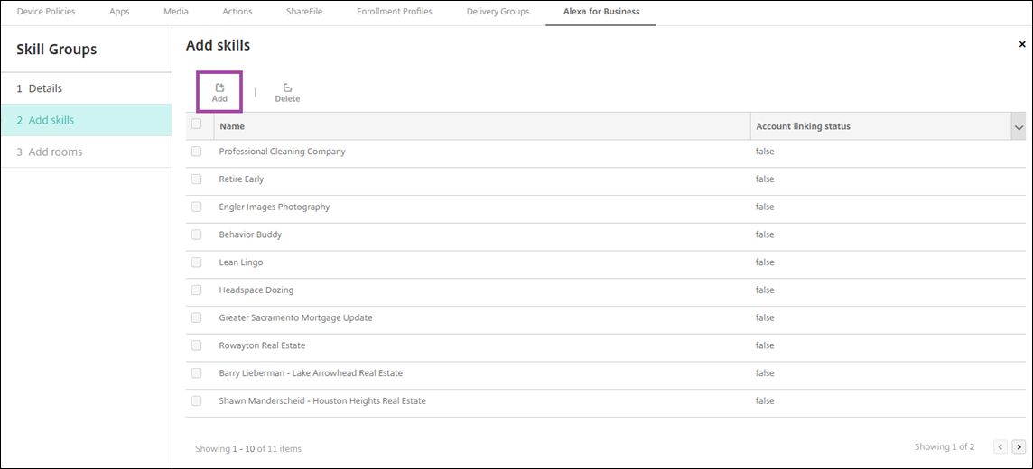Switch to the Apps tab

coord(119,12)
